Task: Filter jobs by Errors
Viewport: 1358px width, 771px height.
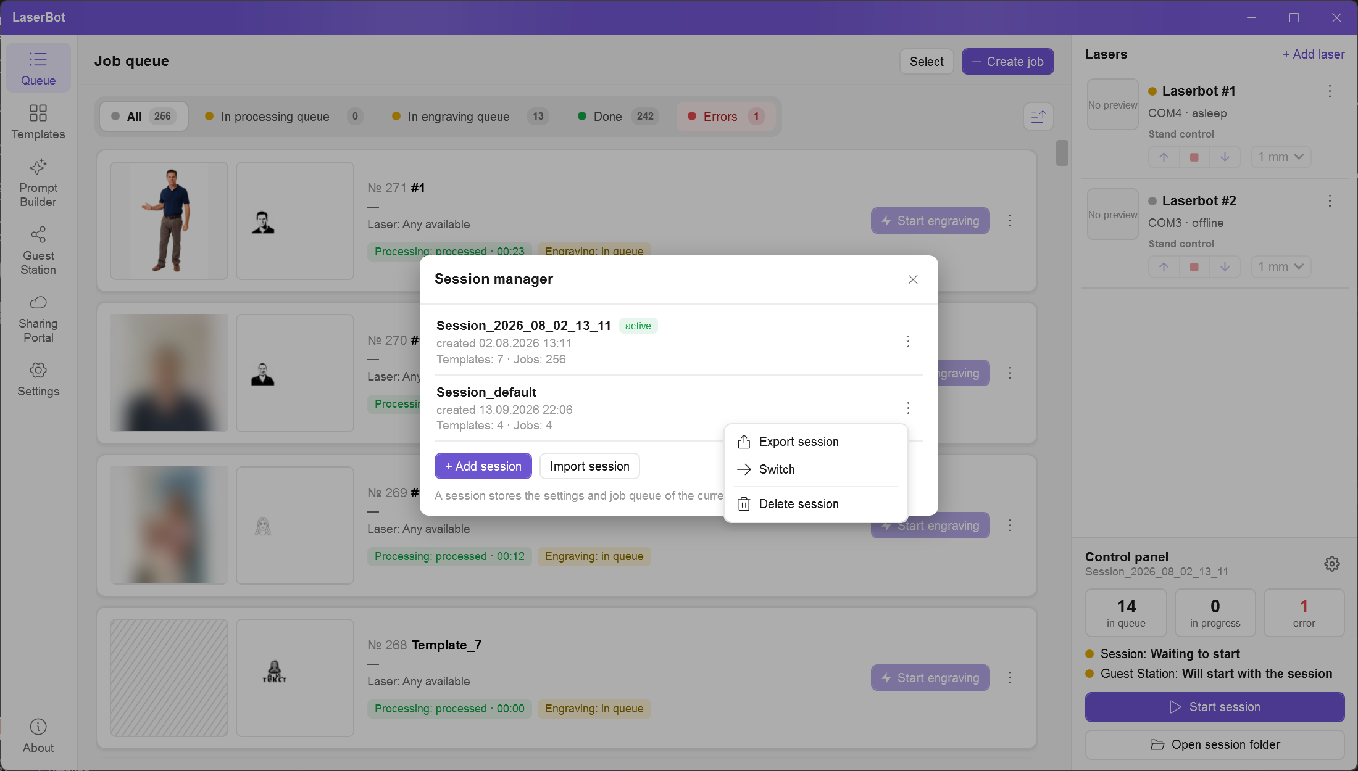Action: (726, 117)
